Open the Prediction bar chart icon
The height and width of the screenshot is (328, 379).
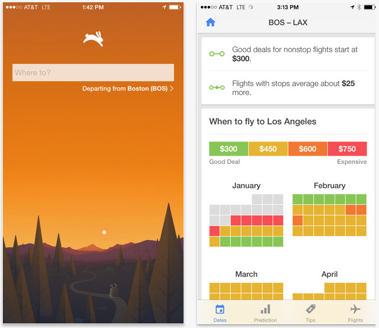click(x=265, y=309)
